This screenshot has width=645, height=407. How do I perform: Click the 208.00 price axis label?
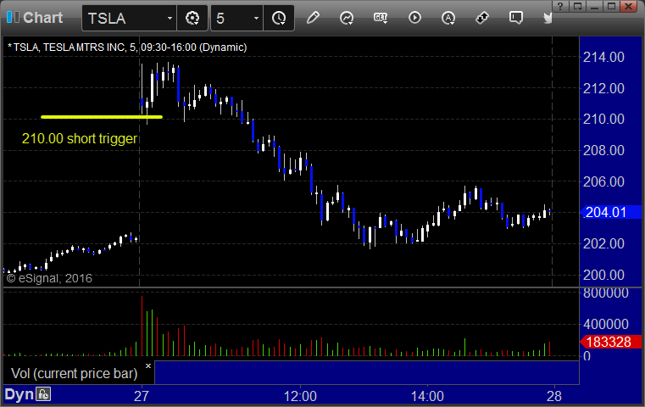[x=603, y=150]
